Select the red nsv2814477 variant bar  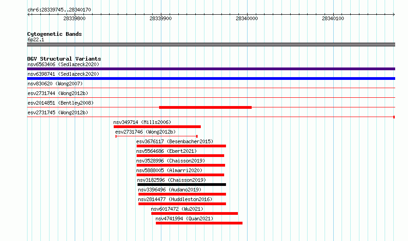[x=182, y=204]
